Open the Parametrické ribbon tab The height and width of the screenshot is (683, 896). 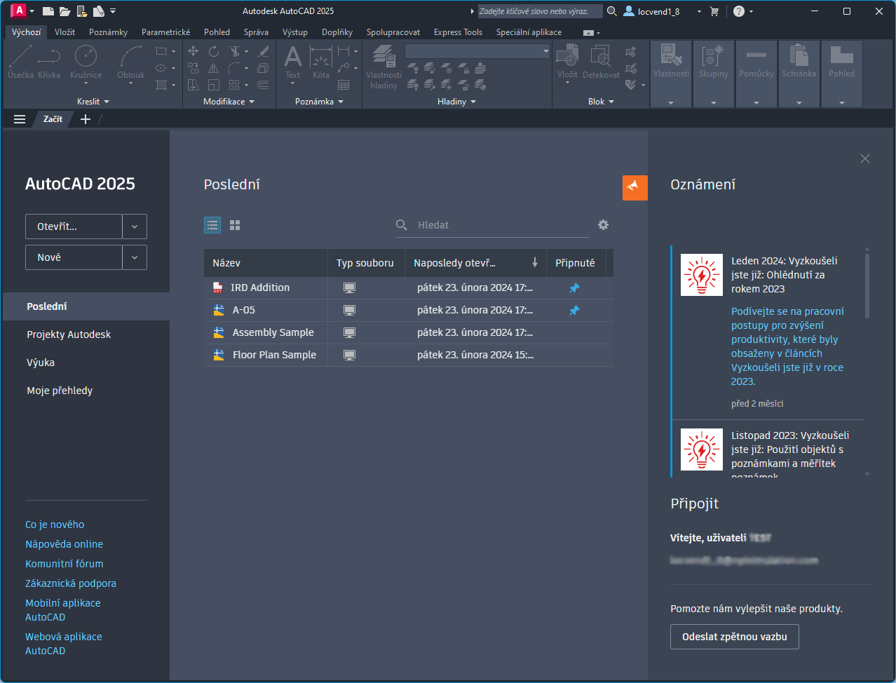[165, 32]
